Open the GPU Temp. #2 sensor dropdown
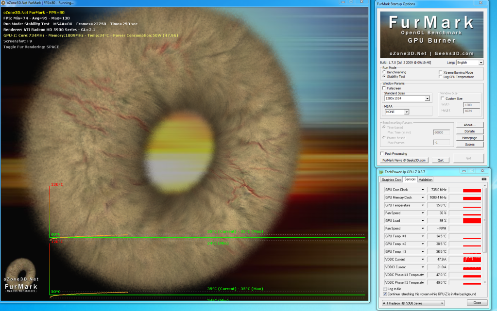The width and height of the screenshot is (497, 311). click(423, 244)
